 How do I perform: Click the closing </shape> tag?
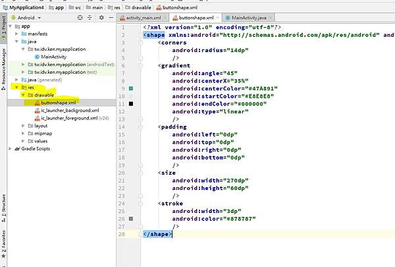tap(157, 234)
